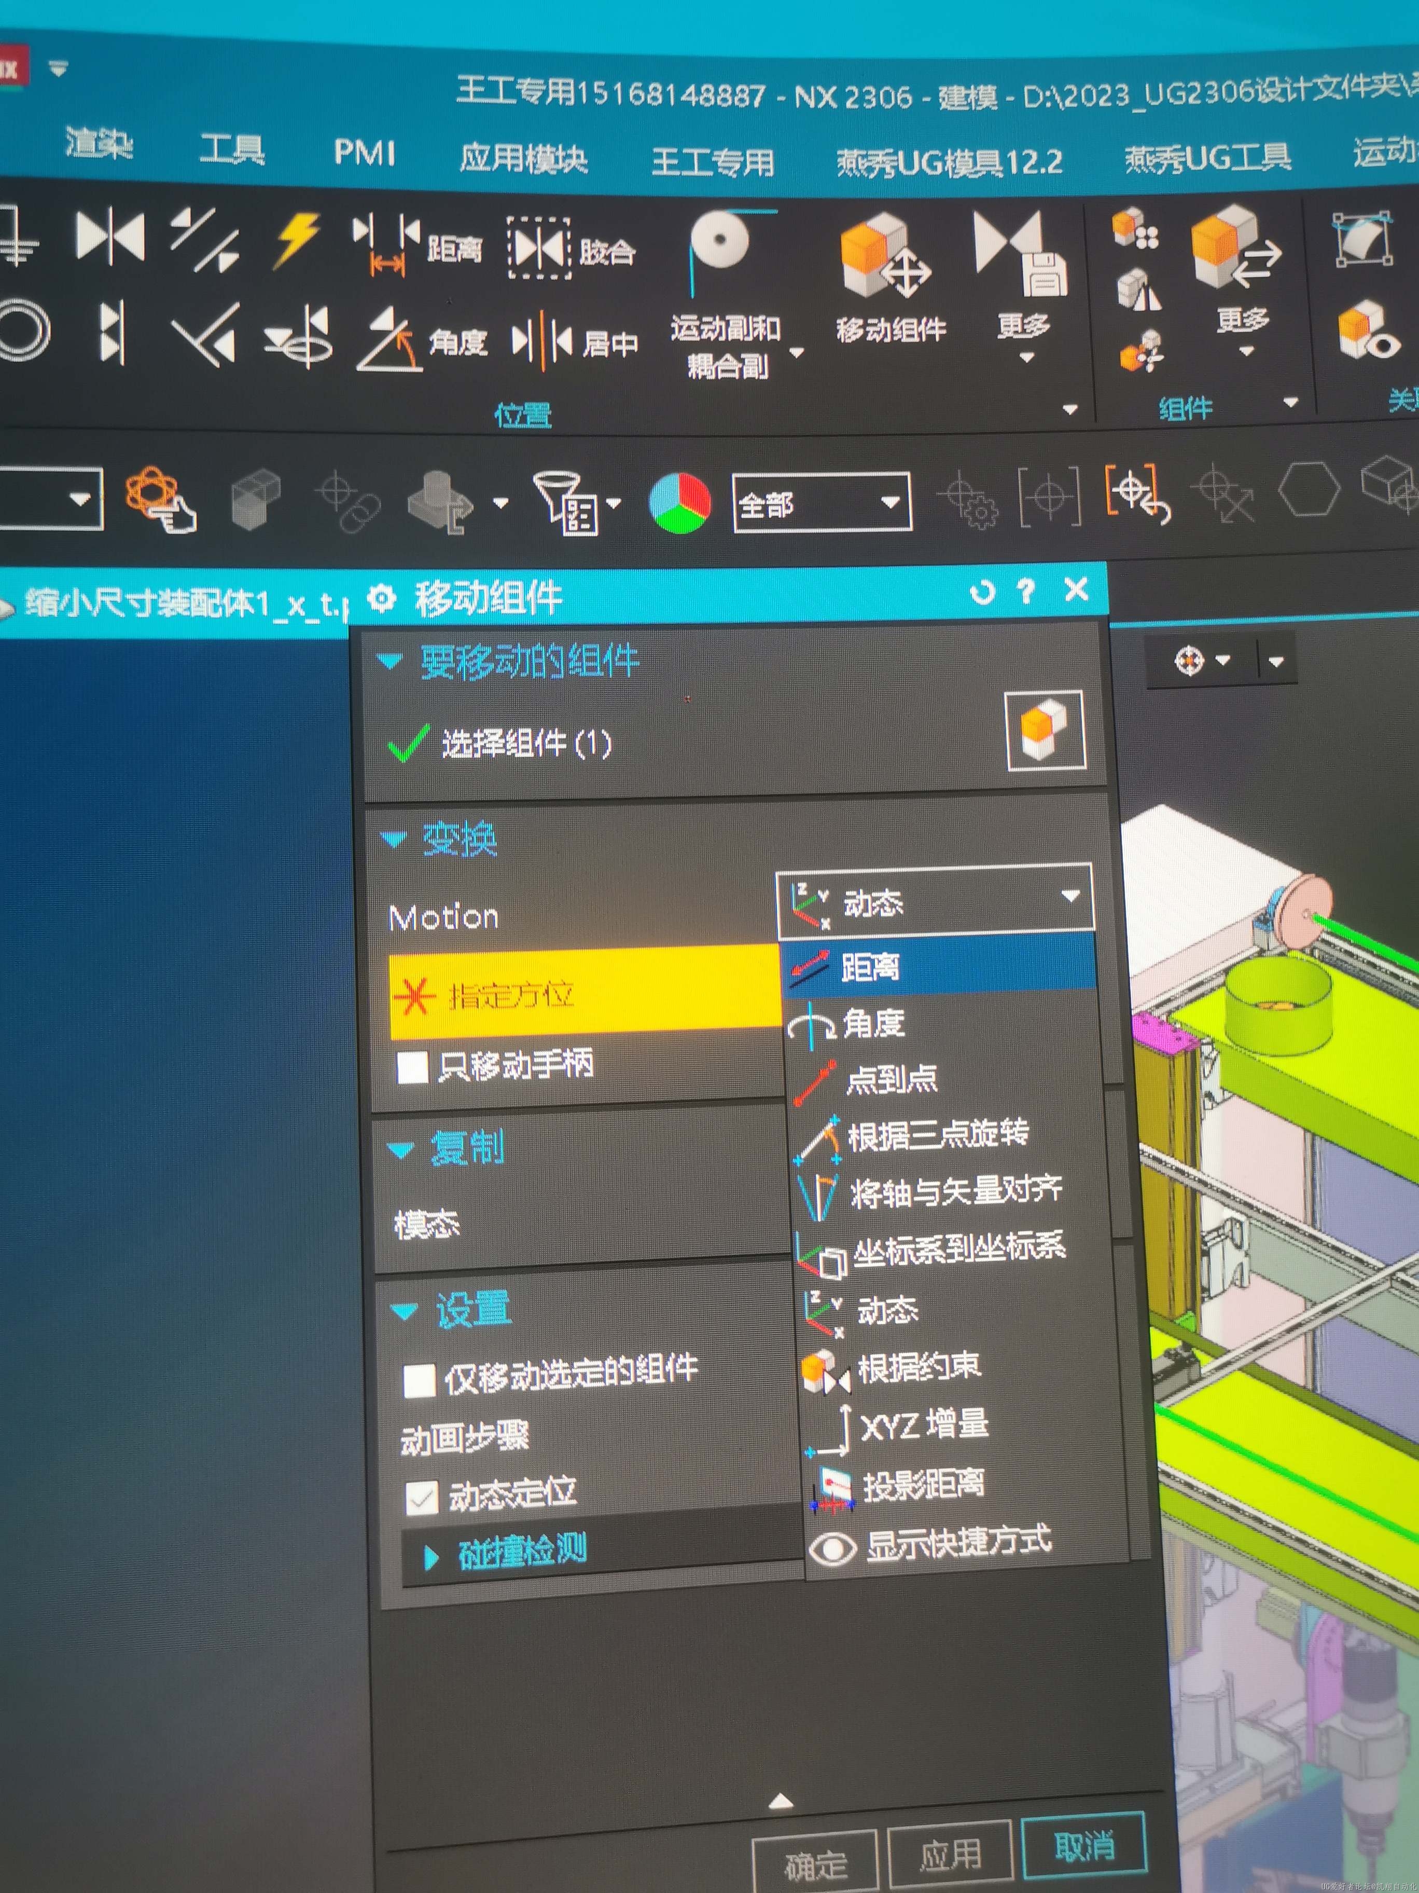
Task: Open the 渲染 ribbon tab
Action: click(x=99, y=144)
